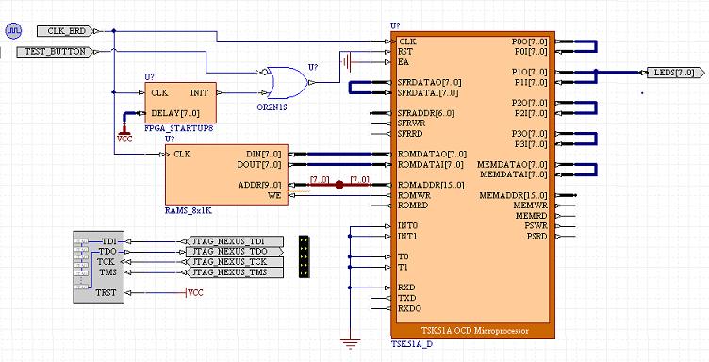Screen dimensions: 709x362
Task: Select the ground symbol below the processor inputs
Action: click(x=350, y=344)
